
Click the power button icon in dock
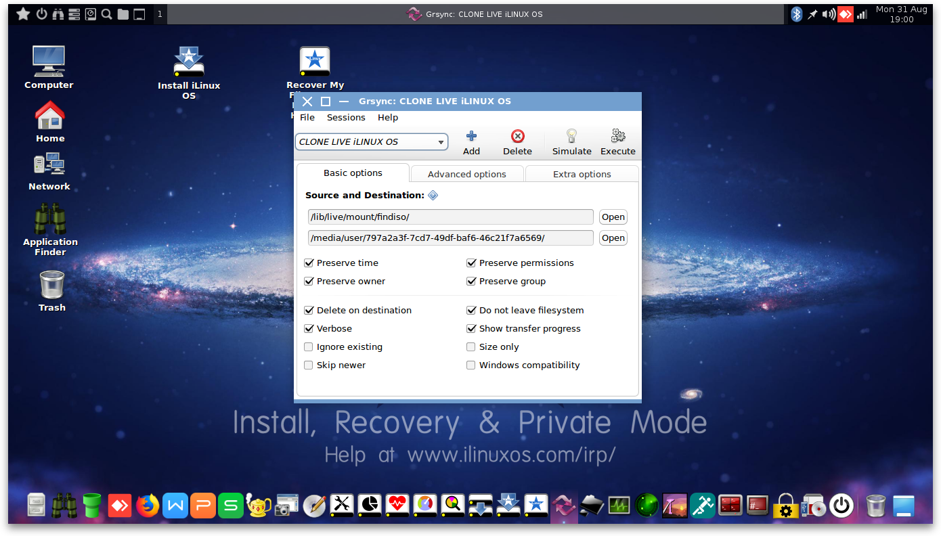(x=841, y=506)
